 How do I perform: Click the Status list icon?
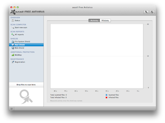click(13, 20)
